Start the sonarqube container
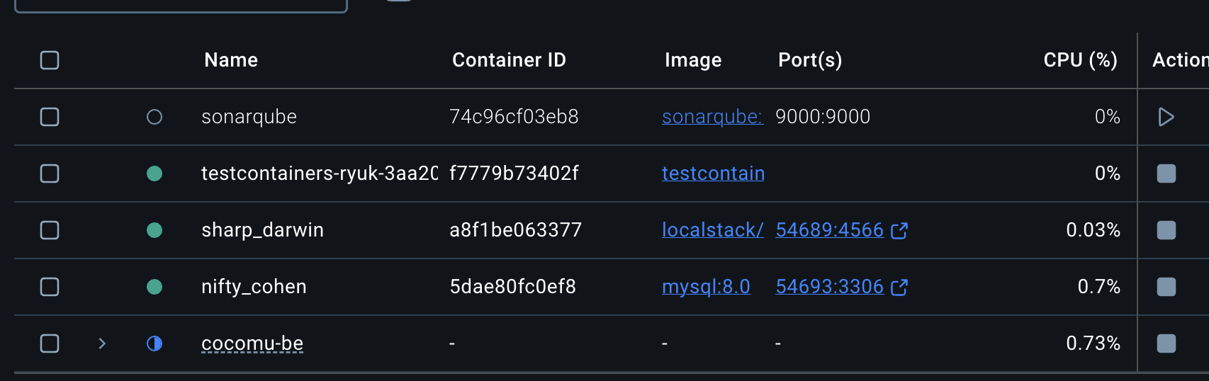Screen dimensions: 1209x381 (x=1166, y=117)
